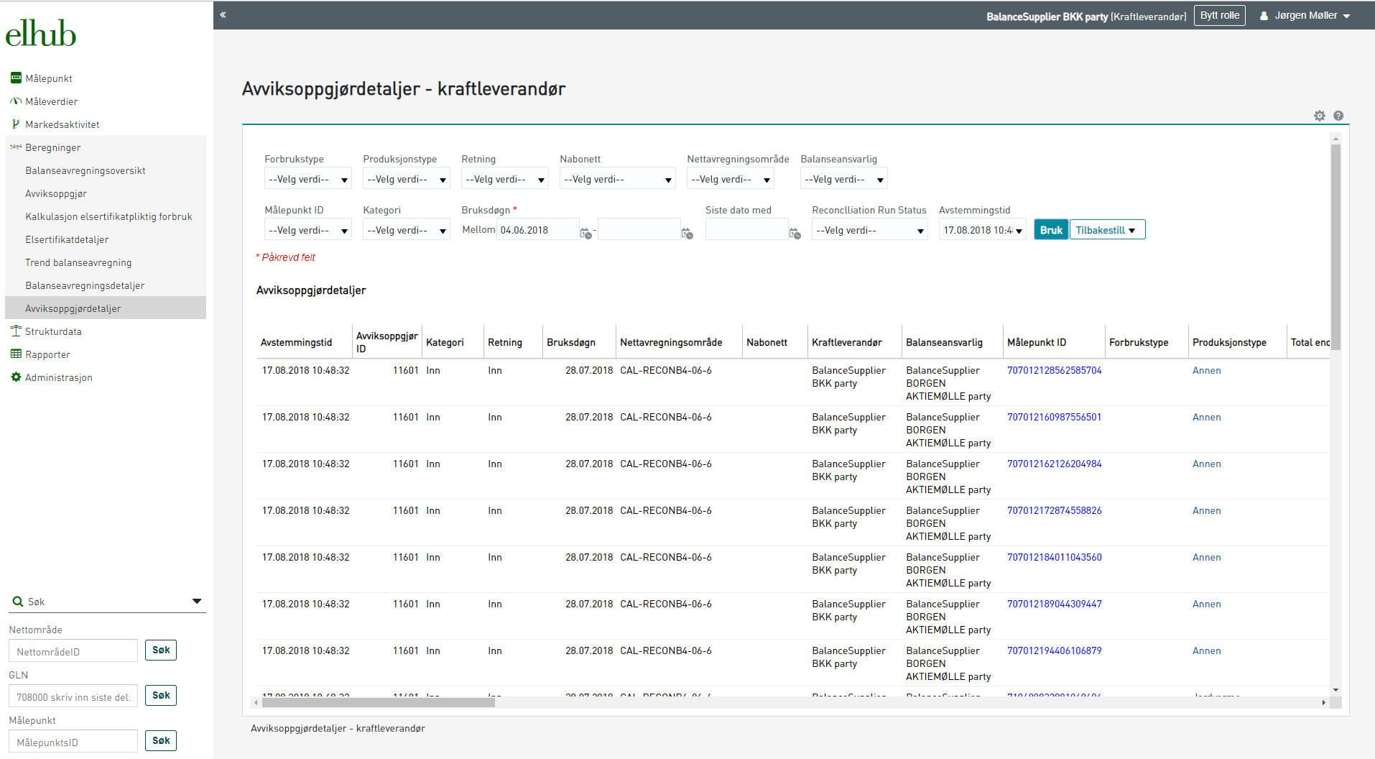The image size is (1375, 759).
Task: Click Søk button next to NettområdeID
Action: click(161, 650)
